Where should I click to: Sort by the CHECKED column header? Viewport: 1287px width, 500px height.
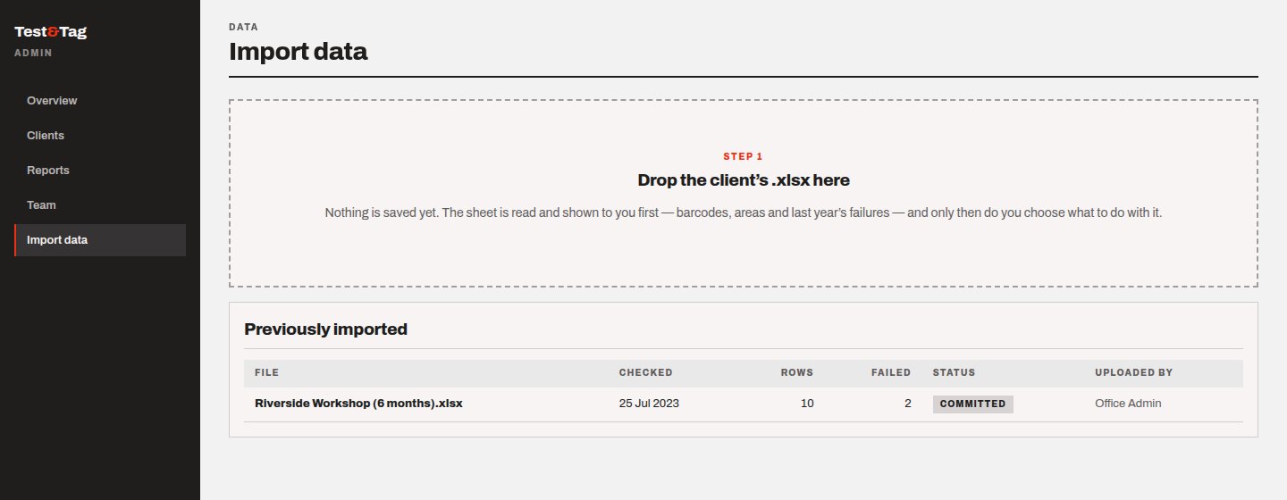click(x=645, y=372)
